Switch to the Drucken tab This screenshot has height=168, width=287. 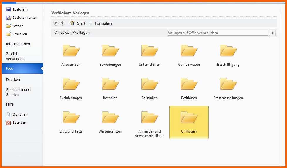coord(13,79)
